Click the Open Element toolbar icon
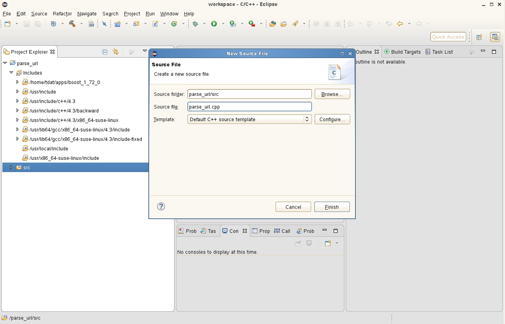 (x=273, y=24)
